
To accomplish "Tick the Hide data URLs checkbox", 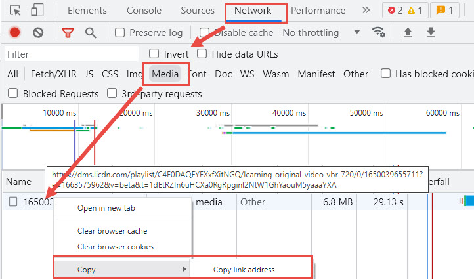I will (x=202, y=54).
